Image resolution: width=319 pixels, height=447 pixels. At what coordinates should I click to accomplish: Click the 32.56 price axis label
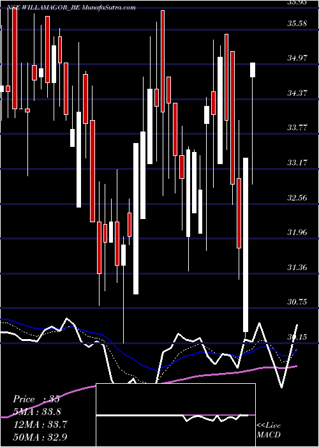tap(297, 197)
